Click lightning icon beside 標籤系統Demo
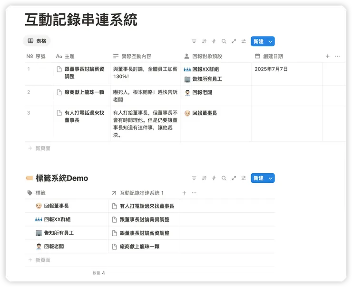This screenshot has width=352, height=287. click(x=214, y=178)
